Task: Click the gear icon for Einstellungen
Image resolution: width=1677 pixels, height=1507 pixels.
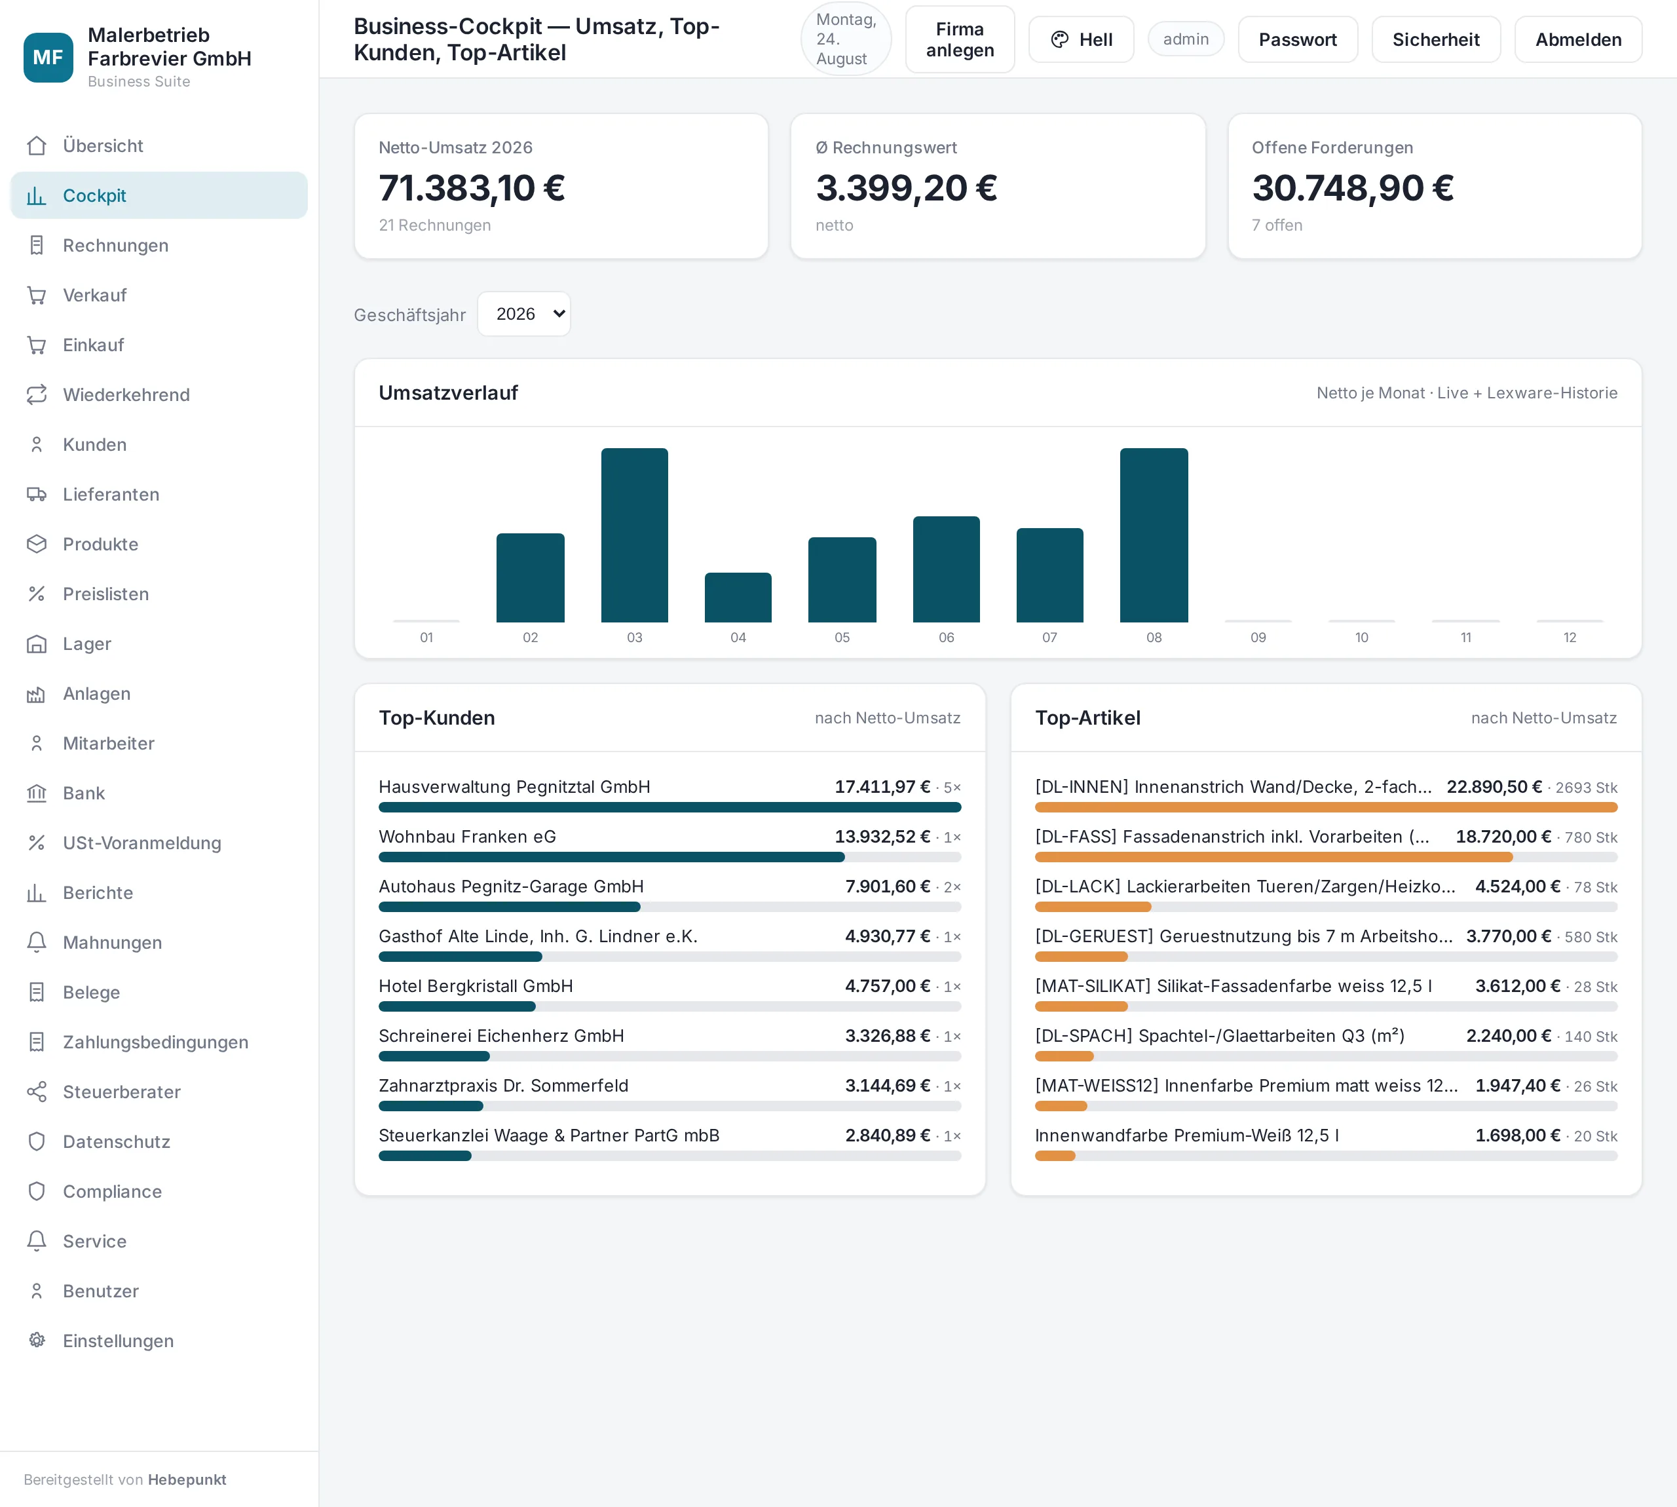Action: 37,1341
